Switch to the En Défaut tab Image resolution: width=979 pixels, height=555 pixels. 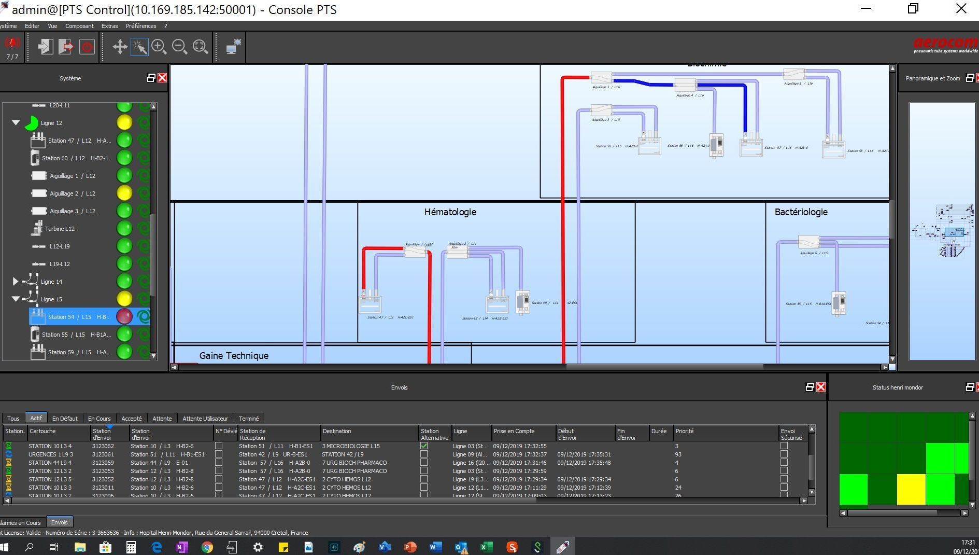[x=65, y=419]
